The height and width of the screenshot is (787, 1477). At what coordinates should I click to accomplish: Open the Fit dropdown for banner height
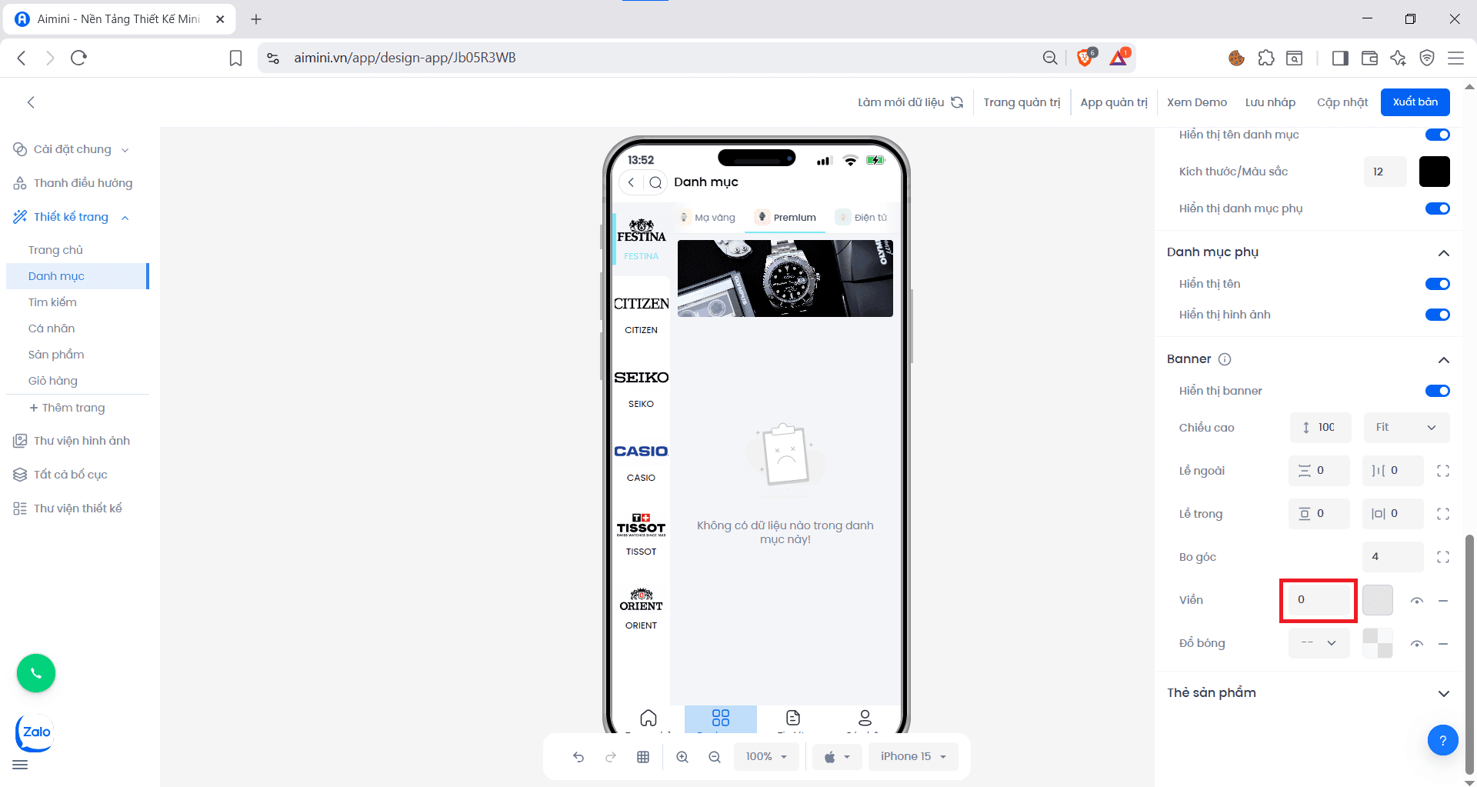1406,428
